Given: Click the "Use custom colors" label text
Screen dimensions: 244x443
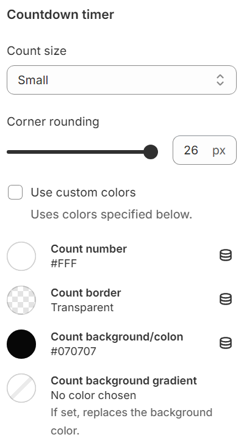Looking at the screenshot, I should (84, 192).
